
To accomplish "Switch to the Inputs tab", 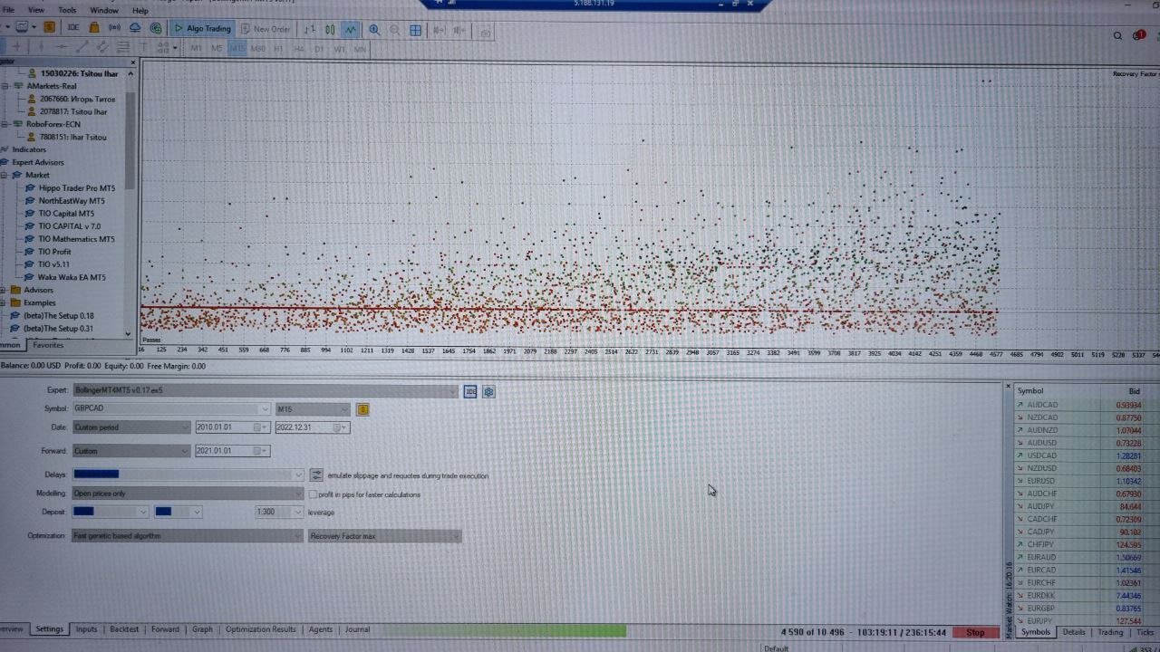I will (86, 629).
